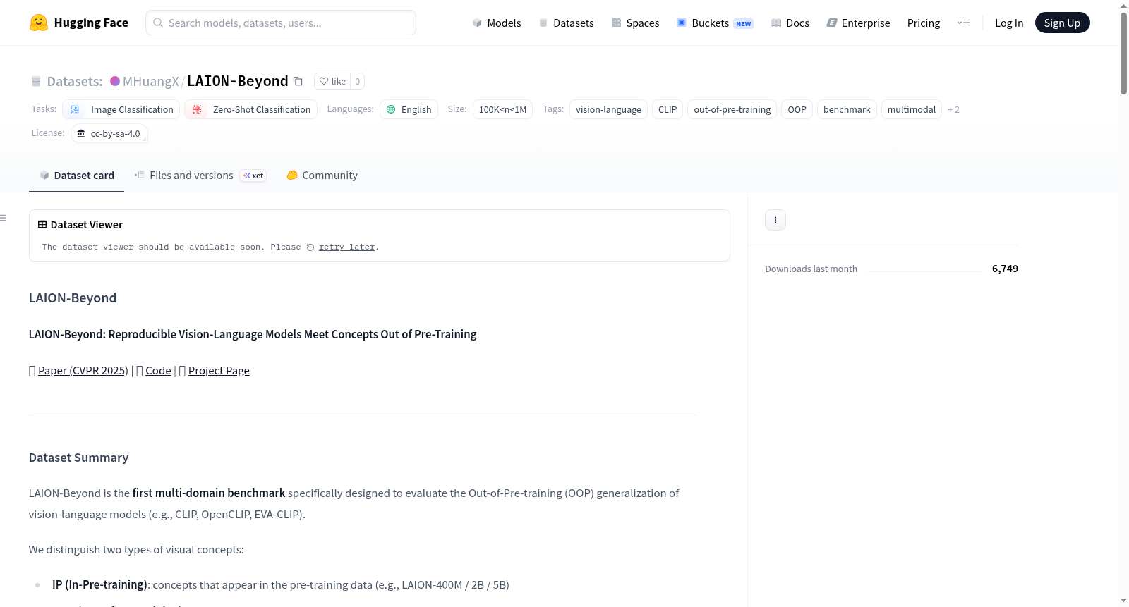
Task: Open the Project Page link
Action: click(x=219, y=370)
